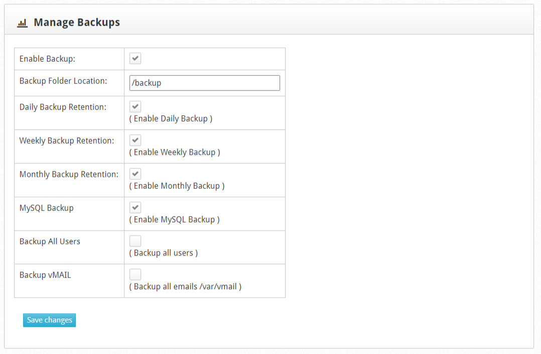Click the bar chart icon beside Manage Backups

point(23,23)
